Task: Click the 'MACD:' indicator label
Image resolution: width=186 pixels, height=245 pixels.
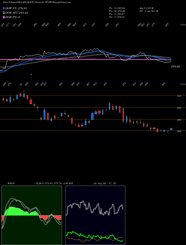Action: point(11,183)
